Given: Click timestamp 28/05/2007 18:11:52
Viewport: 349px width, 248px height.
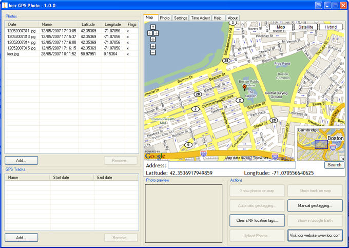Looking at the screenshot, I should (59, 54).
